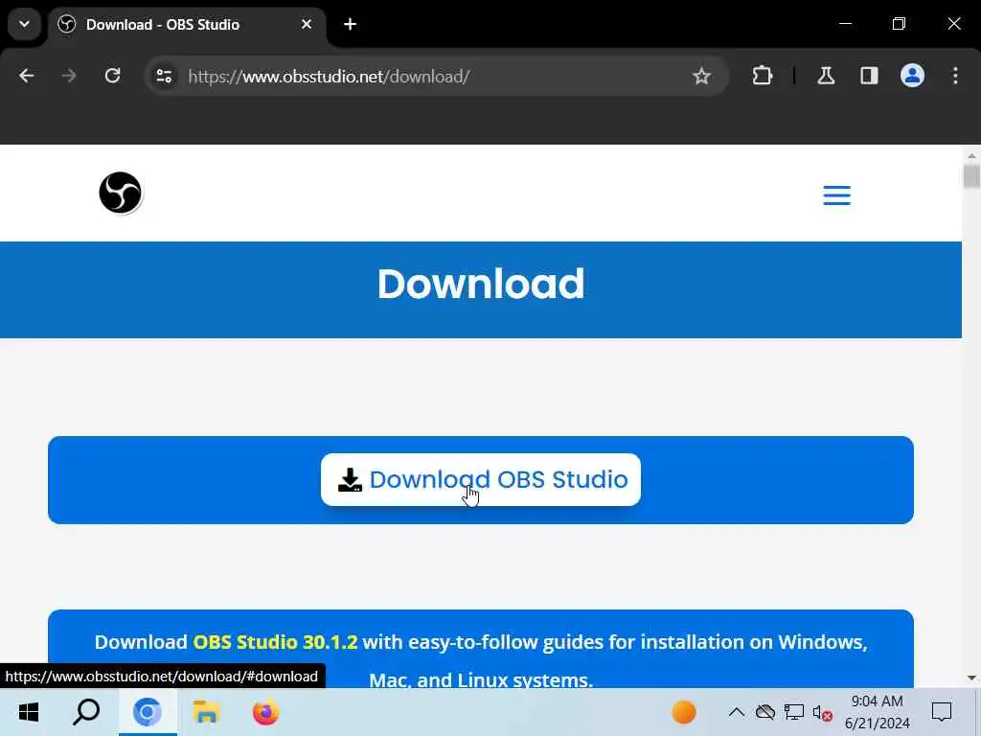
Task: Open File Explorer from the taskbar
Action: [206, 712]
